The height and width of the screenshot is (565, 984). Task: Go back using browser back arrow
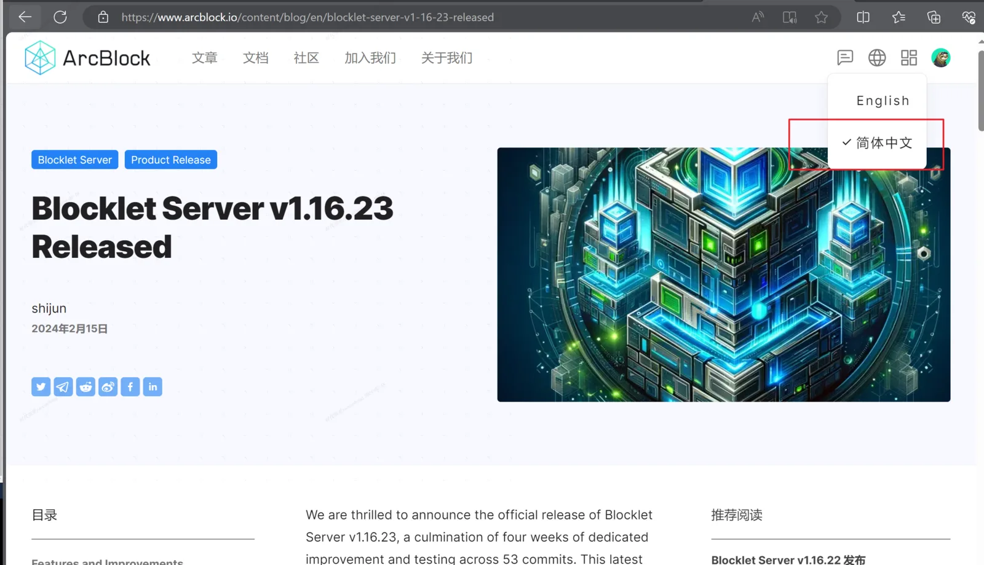point(25,17)
